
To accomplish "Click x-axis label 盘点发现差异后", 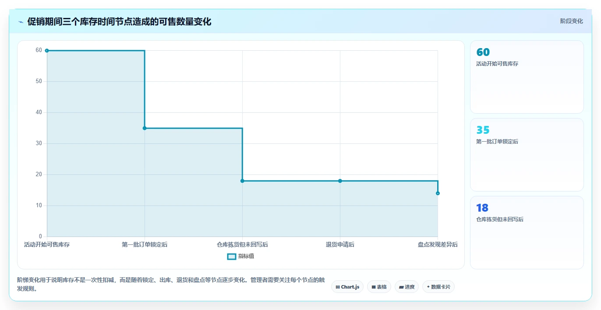I will (x=438, y=245).
